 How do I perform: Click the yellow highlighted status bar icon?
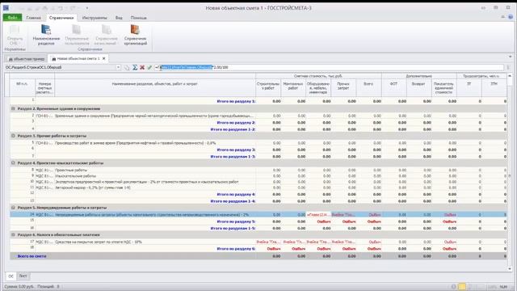(x=462, y=286)
